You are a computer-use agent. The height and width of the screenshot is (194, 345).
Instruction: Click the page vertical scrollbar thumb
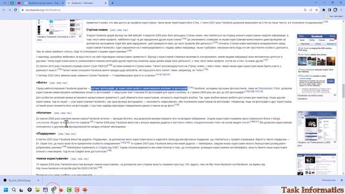tap(343, 91)
